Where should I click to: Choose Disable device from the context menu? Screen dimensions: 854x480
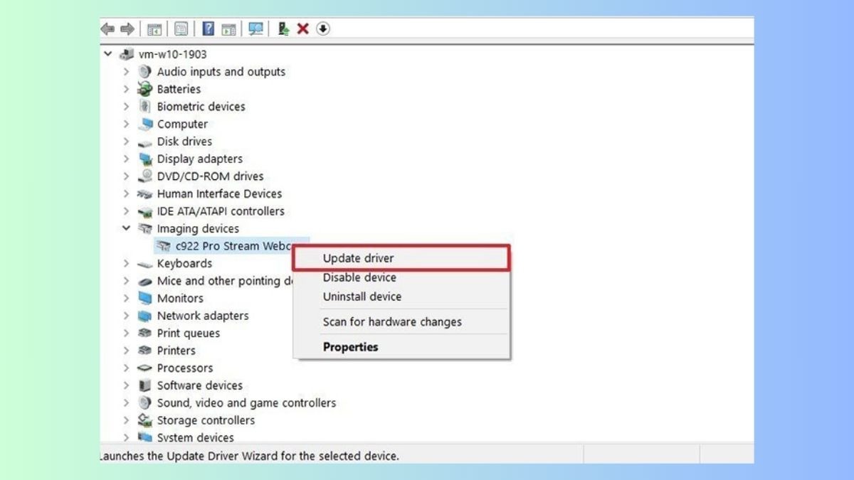[x=402, y=277]
